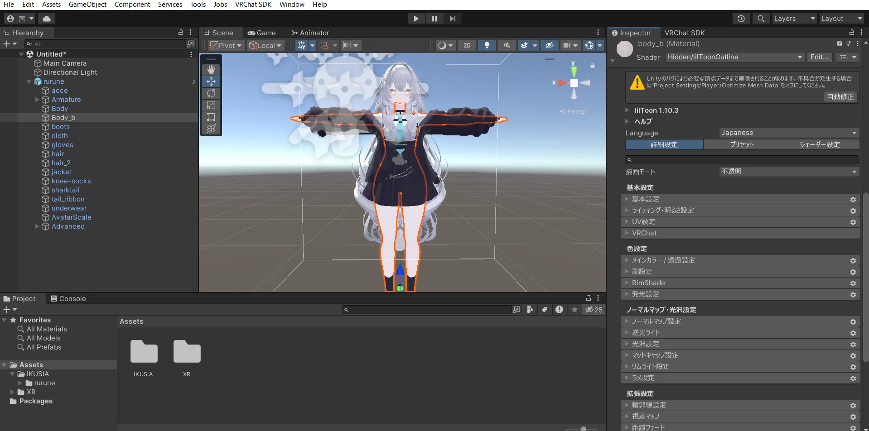Screen dimensions: 869x431
Task: Open the VRChat SDK menu
Action: point(253,5)
